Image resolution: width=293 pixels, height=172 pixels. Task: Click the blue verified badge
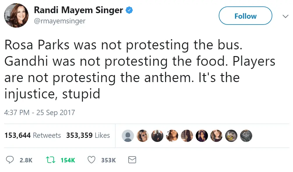point(129,10)
